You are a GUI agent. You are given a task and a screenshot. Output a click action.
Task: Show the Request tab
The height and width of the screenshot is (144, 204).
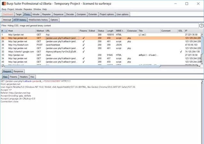[7, 71]
